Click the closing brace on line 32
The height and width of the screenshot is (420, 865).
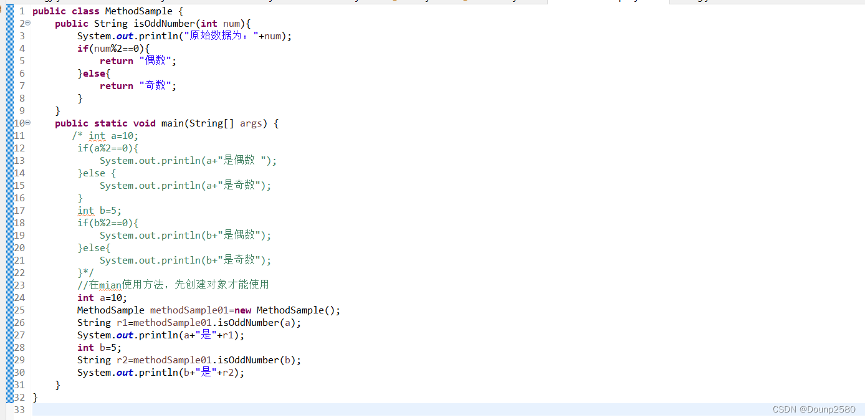tap(36, 397)
